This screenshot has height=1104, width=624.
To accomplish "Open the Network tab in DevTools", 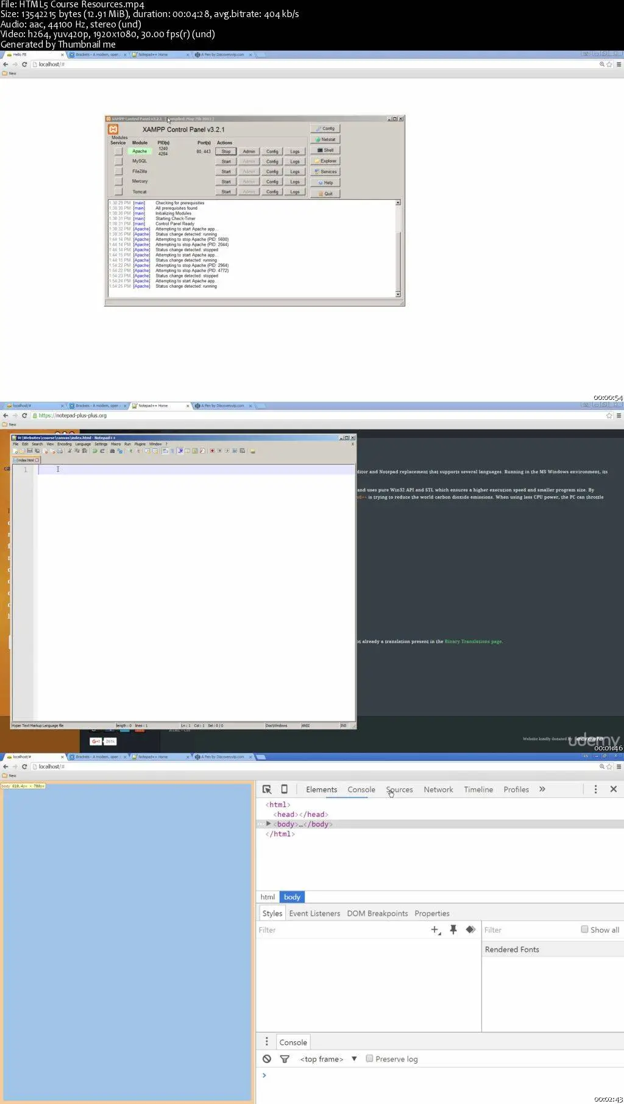I will pyautogui.click(x=438, y=789).
